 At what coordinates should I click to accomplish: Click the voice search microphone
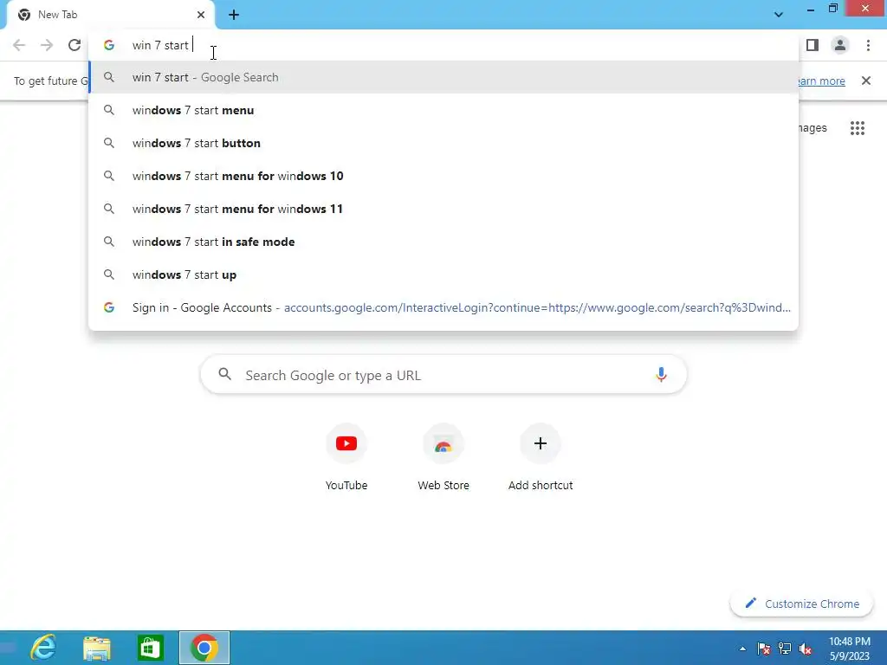661,374
